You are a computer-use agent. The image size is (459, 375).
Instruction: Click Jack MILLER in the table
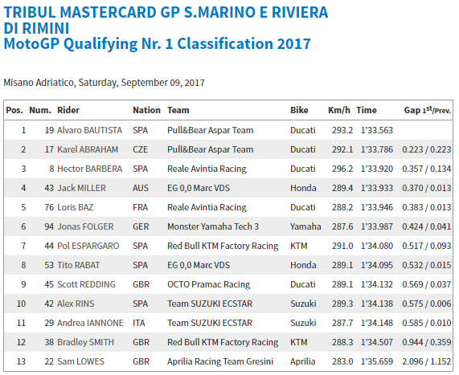point(81,188)
